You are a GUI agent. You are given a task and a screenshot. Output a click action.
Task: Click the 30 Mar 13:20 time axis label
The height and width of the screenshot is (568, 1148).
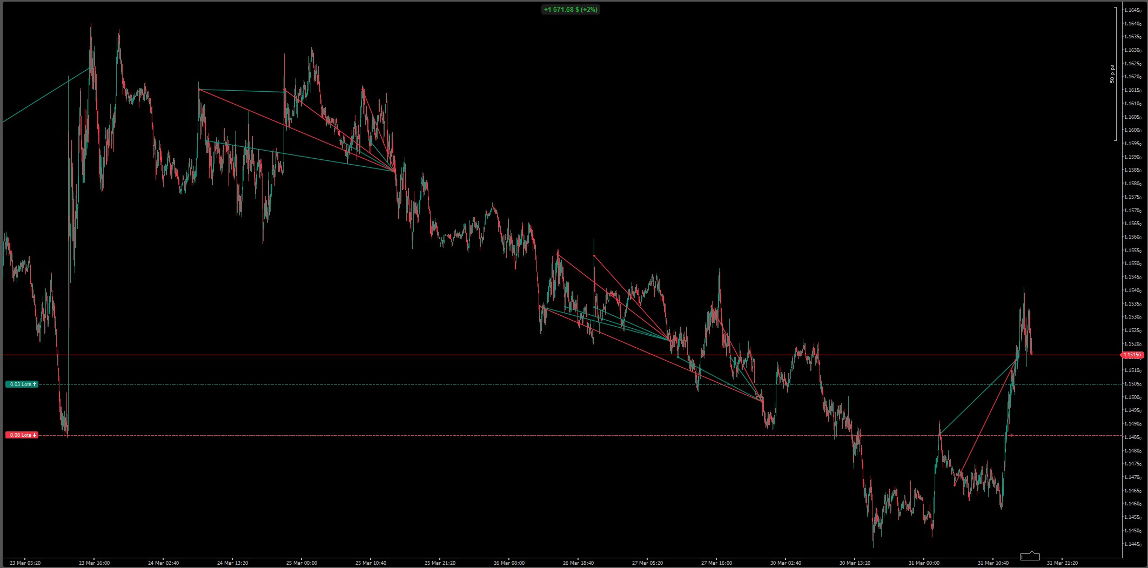click(855, 563)
